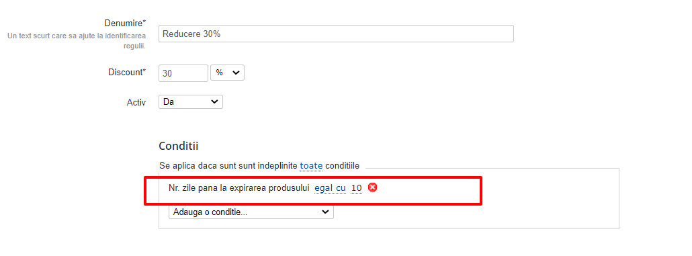This screenshot has height=256, width=692.
Task: Open the % discount unit dropdown
Action: coord(227,73)
